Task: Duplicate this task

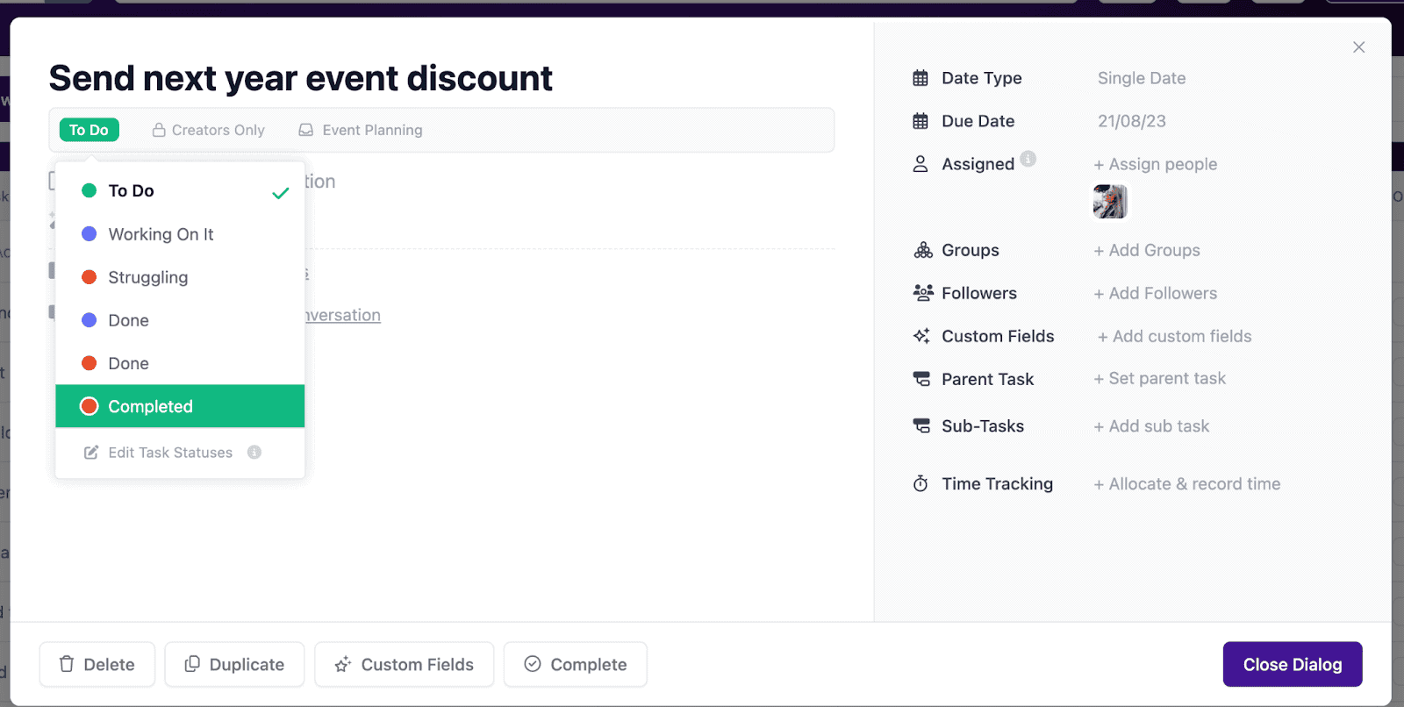Action: pos(234,665)
